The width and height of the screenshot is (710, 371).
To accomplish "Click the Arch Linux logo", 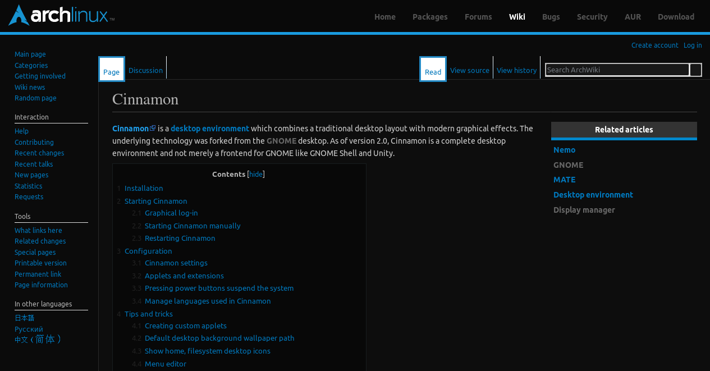I will [x=61, y=15].
